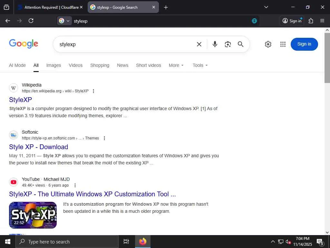Open the Windows Start menu
Image resolution: width=330 pixels, height=248 pixels.
point(8,242)
